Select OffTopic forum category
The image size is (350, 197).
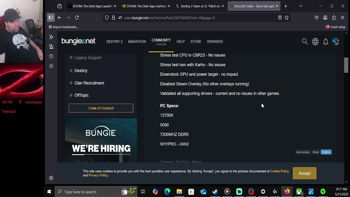pos(81,95)
